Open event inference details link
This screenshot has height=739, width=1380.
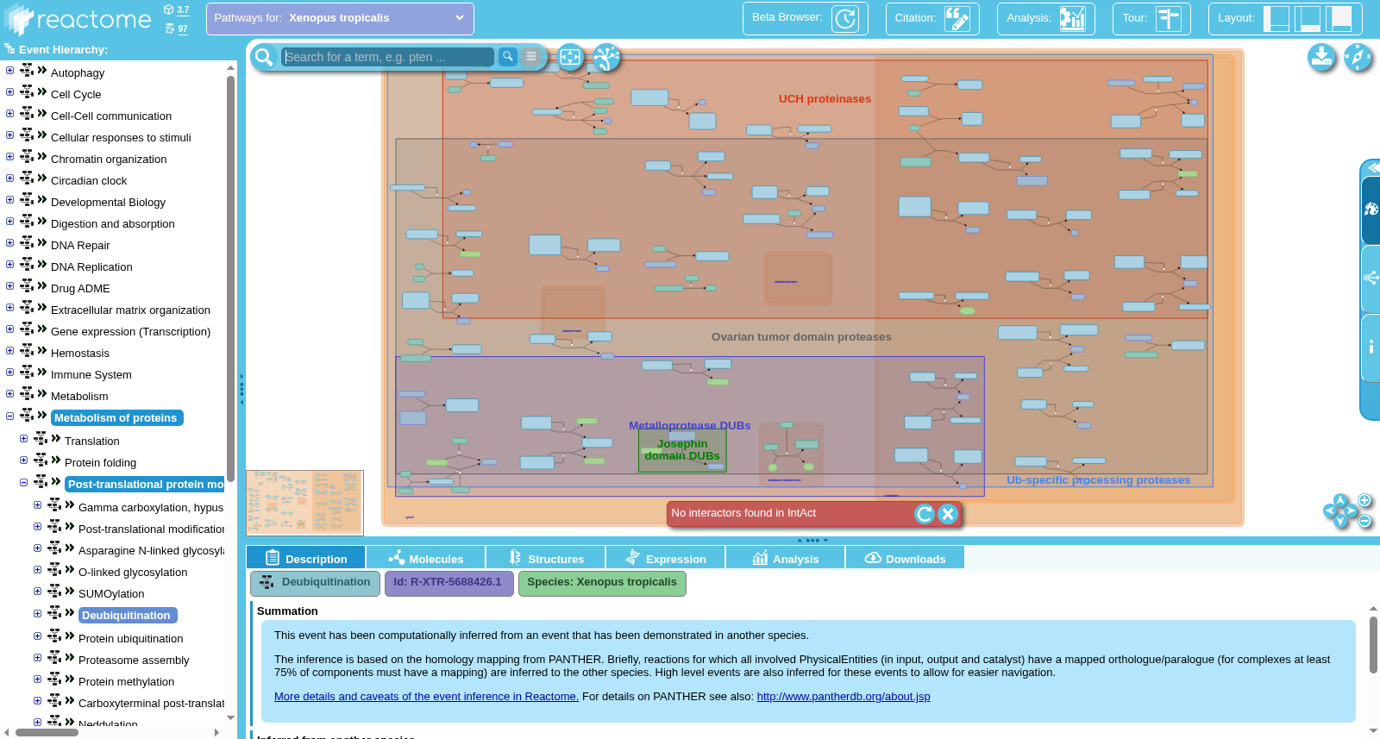426,697
